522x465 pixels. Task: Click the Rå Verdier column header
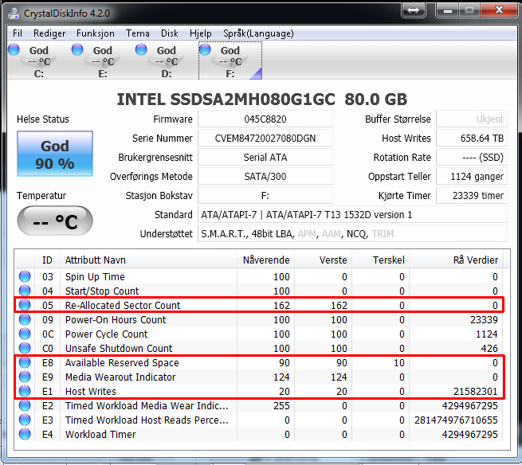coord(456,260)
